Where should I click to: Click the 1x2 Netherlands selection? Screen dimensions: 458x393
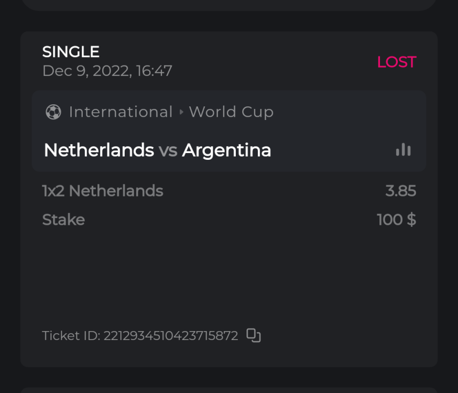pyautogui.click(x=103, y=191)
